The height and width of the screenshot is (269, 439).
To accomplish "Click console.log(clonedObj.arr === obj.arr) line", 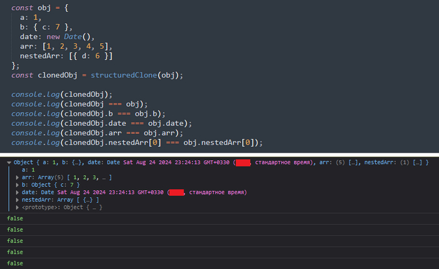I will [97, 133].
